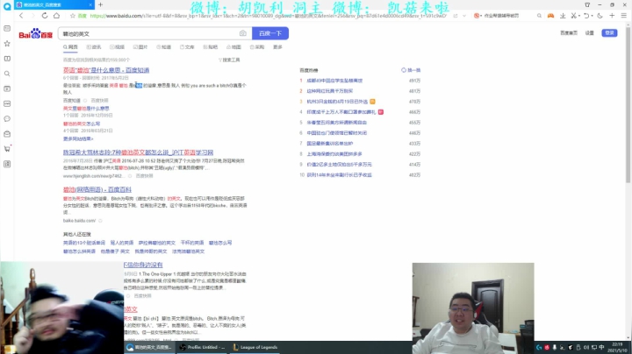632x354 pixels.
Task: Open sidebar chat bubble icon
Action: click(x=7, y=119)
